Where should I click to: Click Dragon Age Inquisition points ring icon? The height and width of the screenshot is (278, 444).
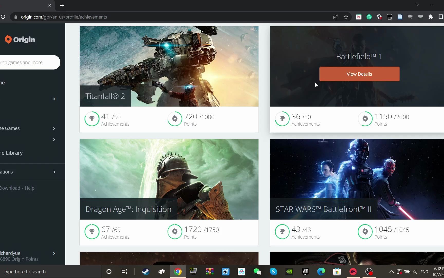[x=175, y=231]
